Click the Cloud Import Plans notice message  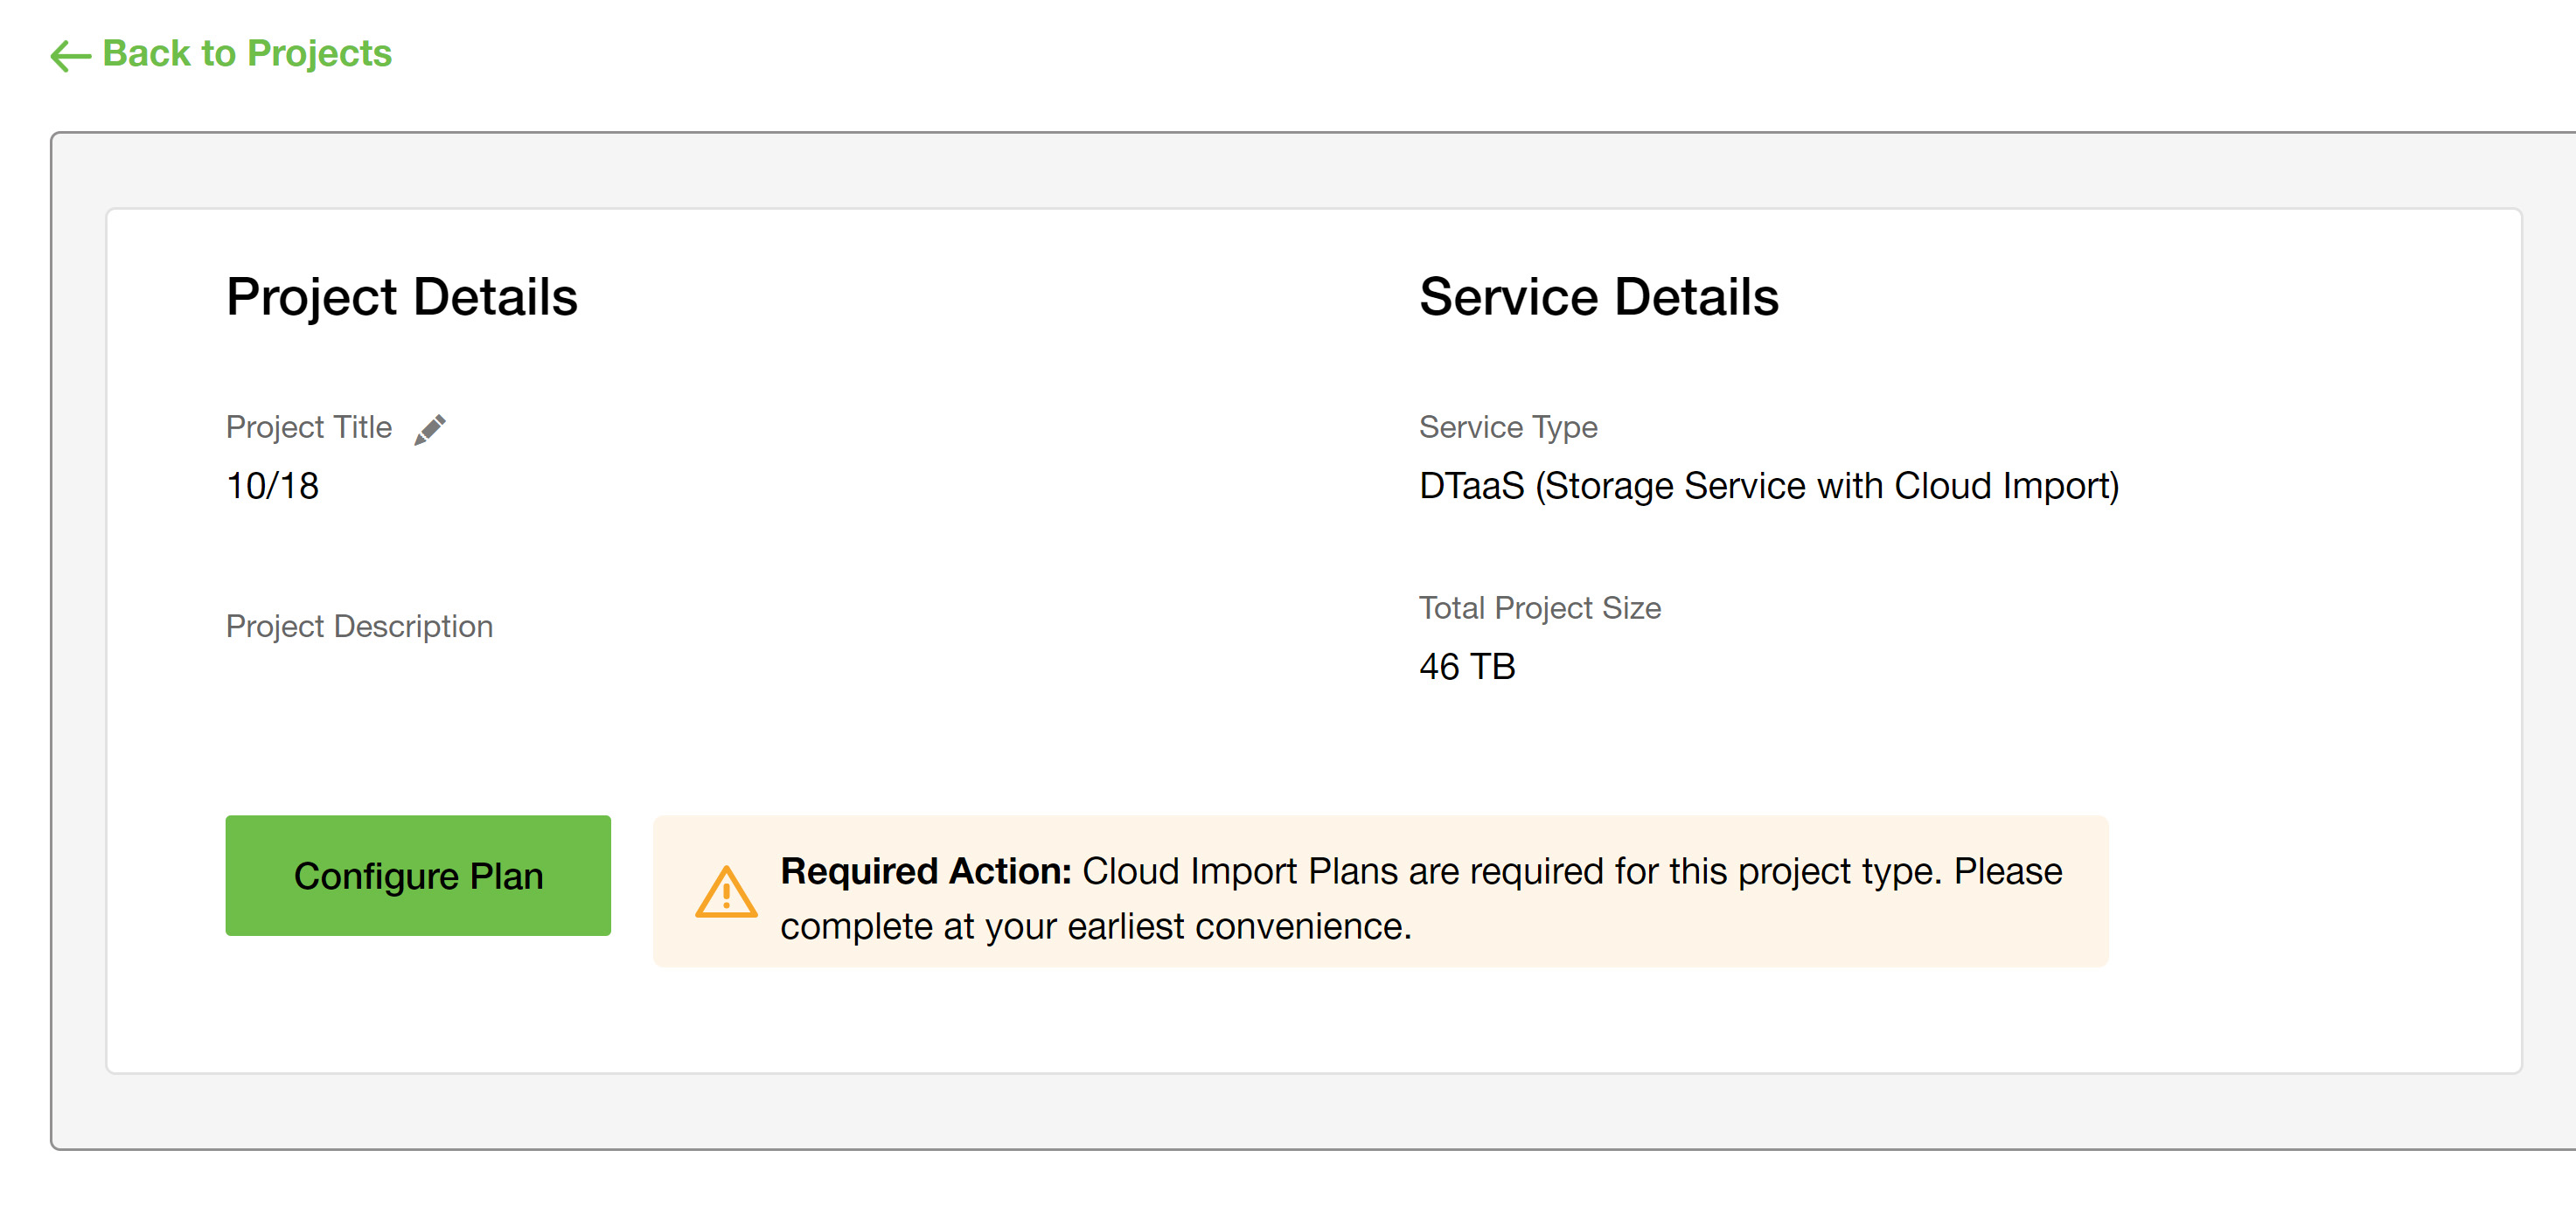click(1570, 871)
